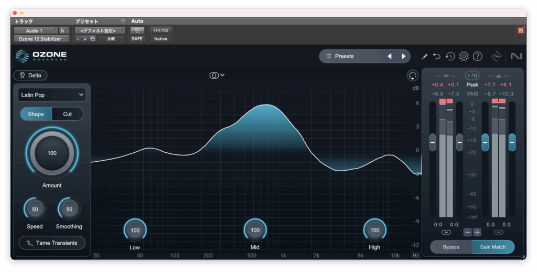This screenshot has width=537, height=272.
Task: Link the input gain channels
Action: (x=446, y=232)
